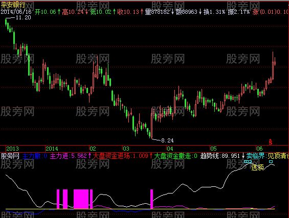The height and width of the screenshot is (218, 289).
Task: Click the stock name 平安银行
Action: coord(13,5)
